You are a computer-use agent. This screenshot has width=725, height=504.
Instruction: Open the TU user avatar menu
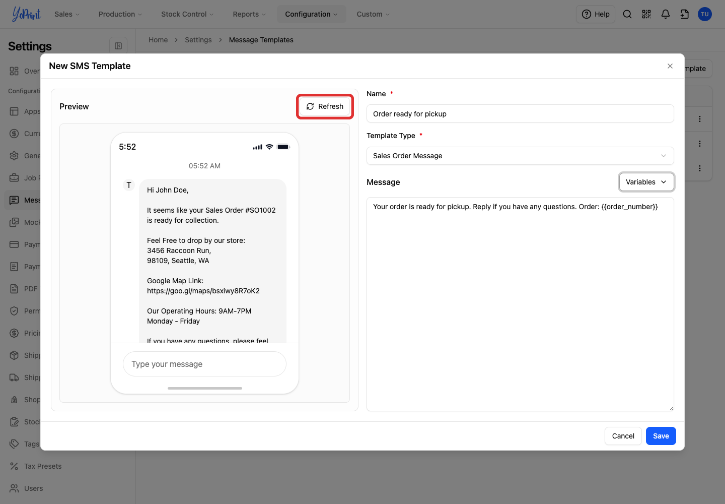(x=705, y=14)
